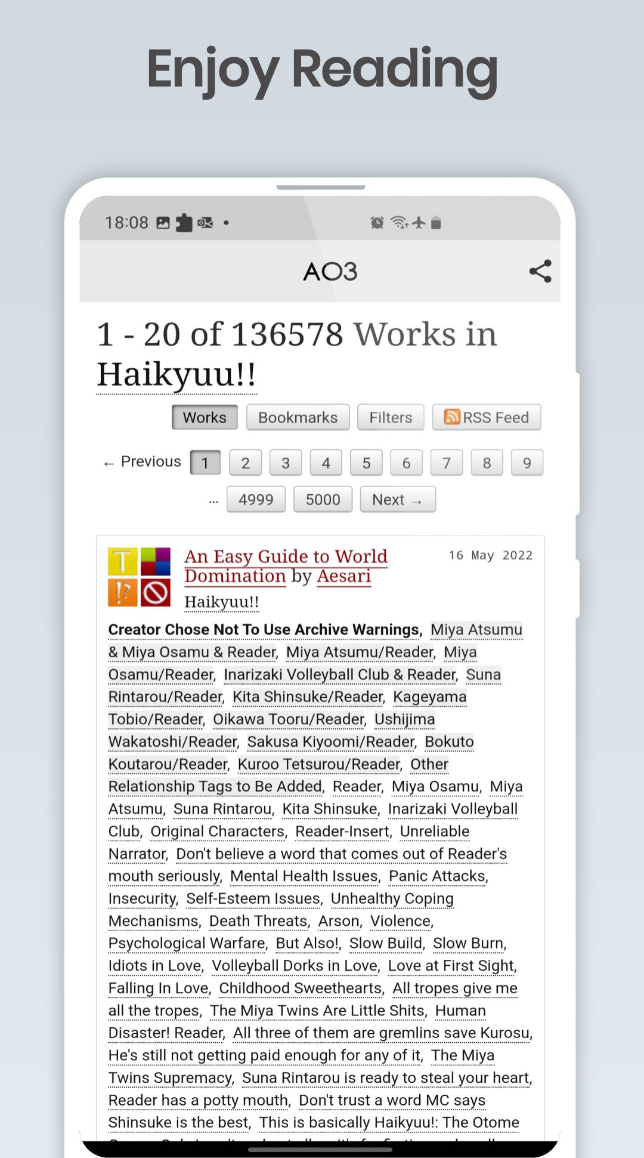Go to page 4
Screen dimensions: 644x1158
(326, 463)
